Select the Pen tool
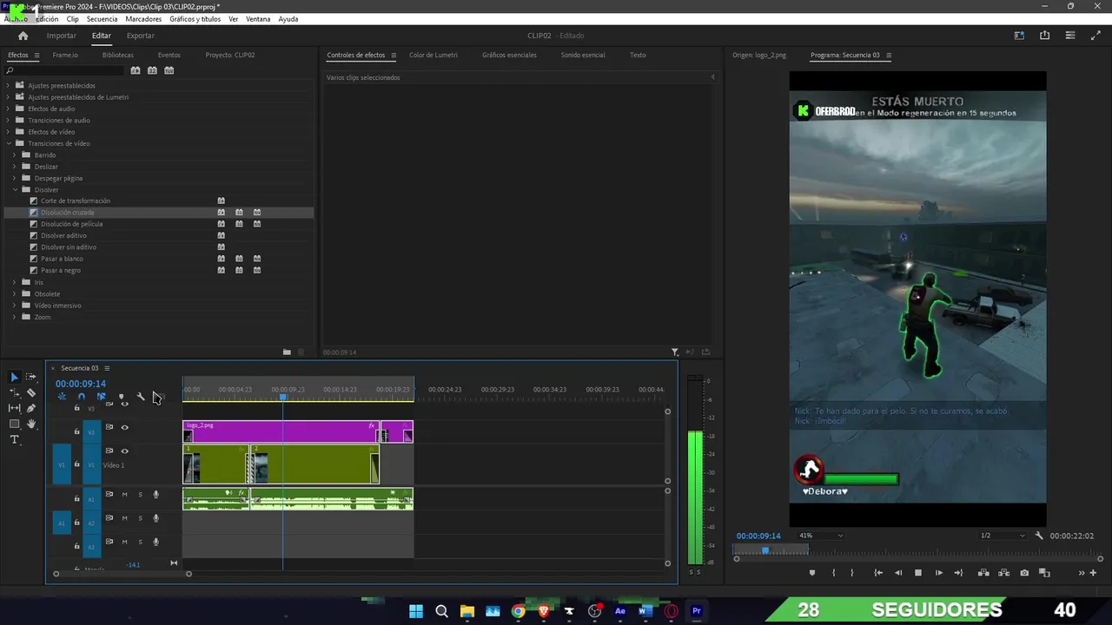Screen dimensions: 1112x625 tap(31, 408)
